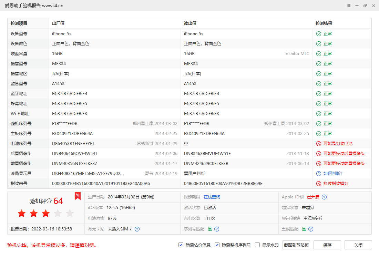Open the 如何判断? link

coord(333,174)
